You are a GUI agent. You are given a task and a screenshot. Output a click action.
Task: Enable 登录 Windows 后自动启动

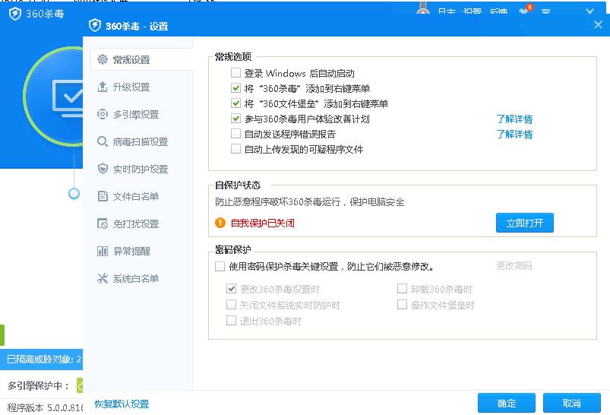click(x=235, y=73)
